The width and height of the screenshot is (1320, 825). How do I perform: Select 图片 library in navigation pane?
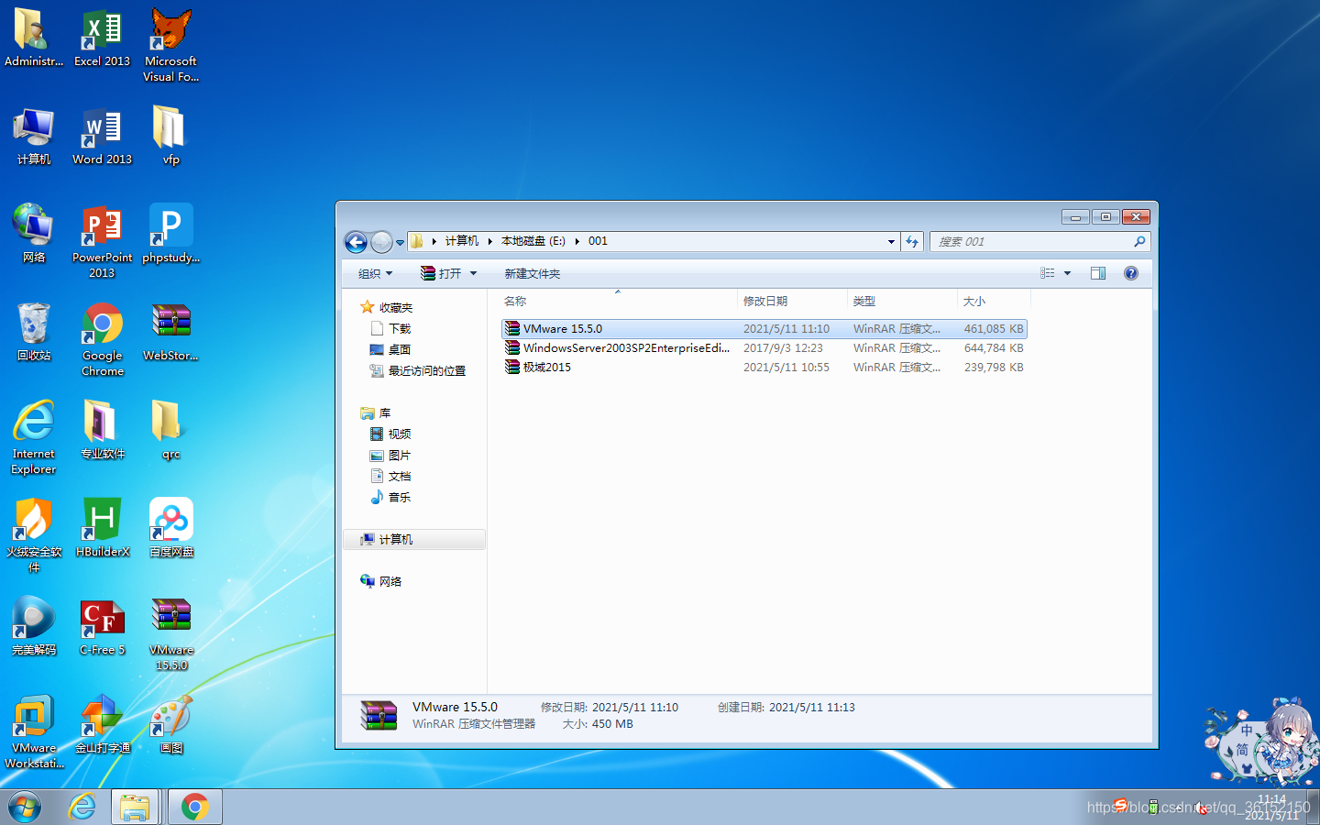[x=390, y=455]
